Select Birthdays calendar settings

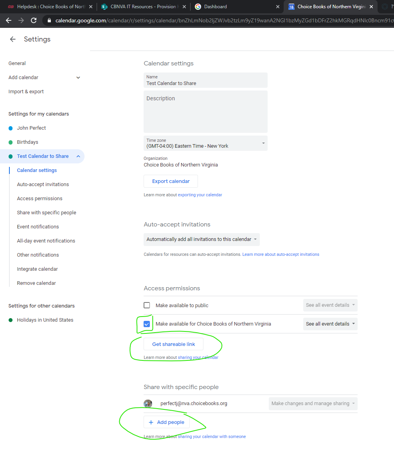point(27,142)
